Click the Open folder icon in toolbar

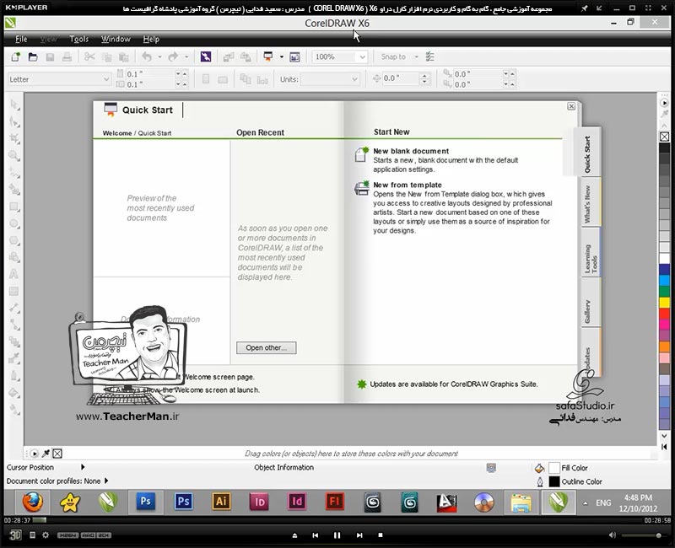(33, 56)
